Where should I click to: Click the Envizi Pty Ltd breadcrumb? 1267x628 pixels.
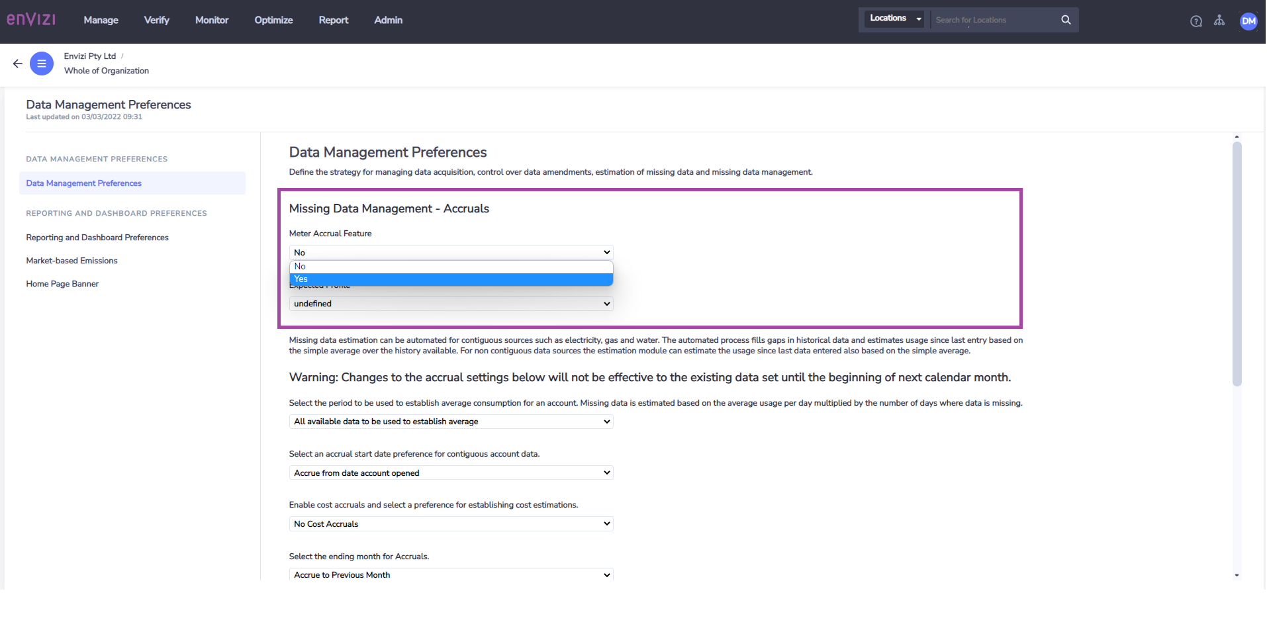90,56
